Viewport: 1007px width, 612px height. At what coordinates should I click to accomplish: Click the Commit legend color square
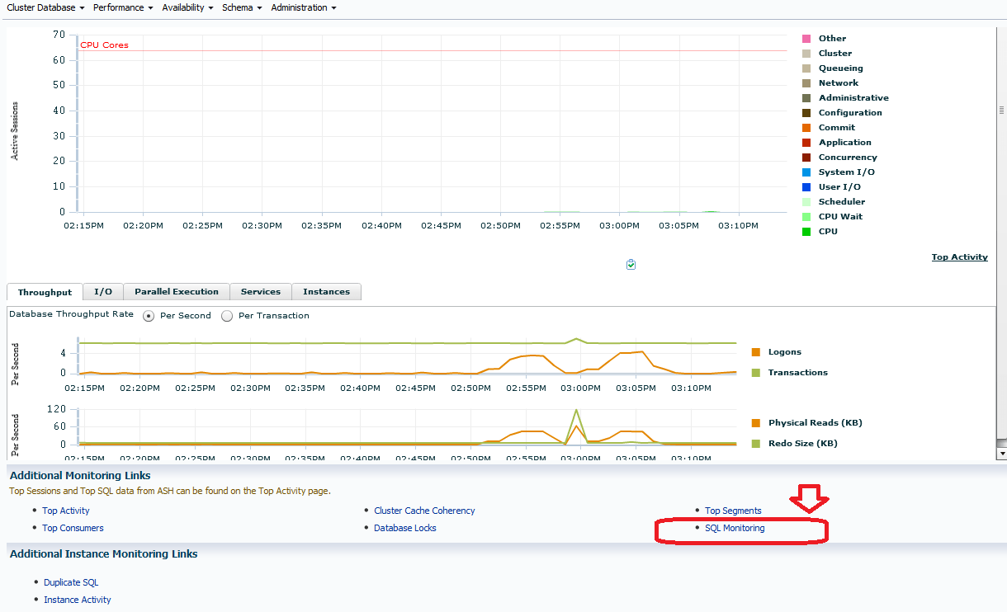(x=806, y=127)
